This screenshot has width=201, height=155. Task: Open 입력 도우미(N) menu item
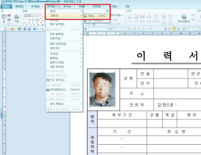(x=64, y=44)
